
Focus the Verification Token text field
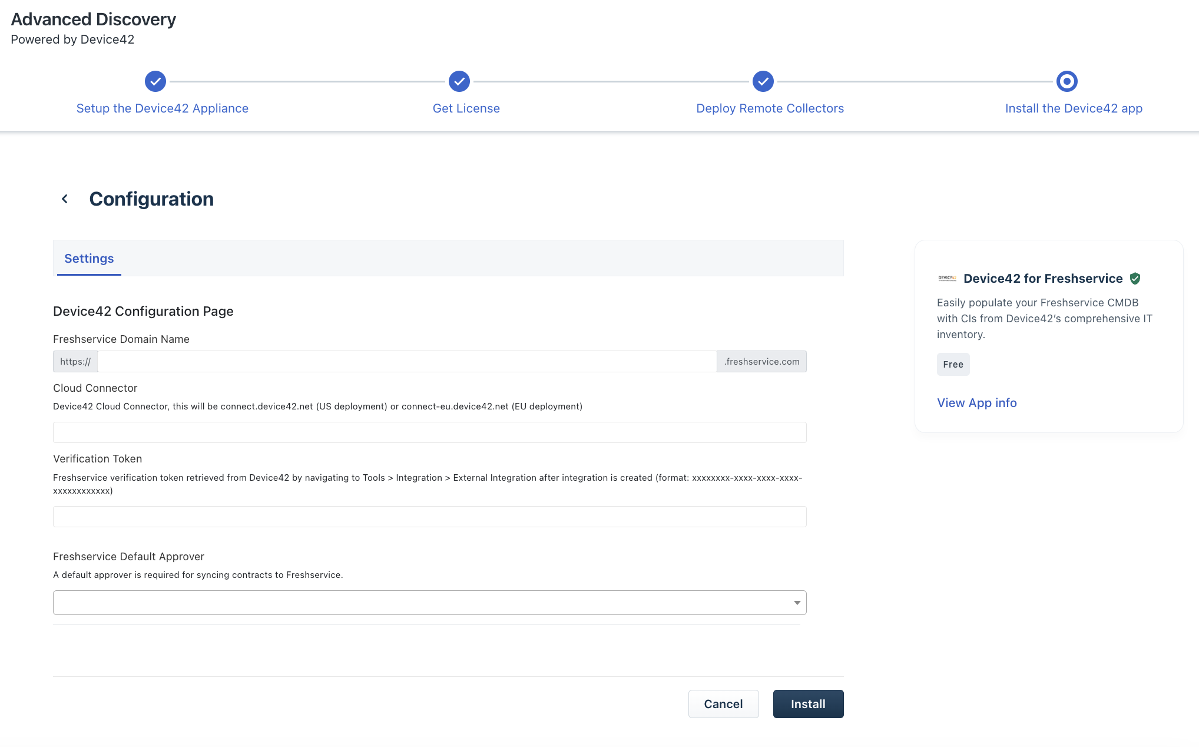tap(429, 517)
